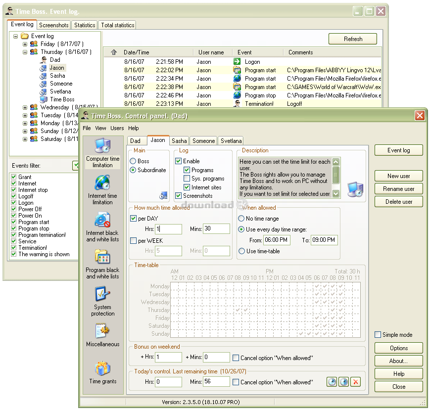Click the From time field showing 06:00 PM
The height and width of the screenshot is (409, 430).
(276, 240)
